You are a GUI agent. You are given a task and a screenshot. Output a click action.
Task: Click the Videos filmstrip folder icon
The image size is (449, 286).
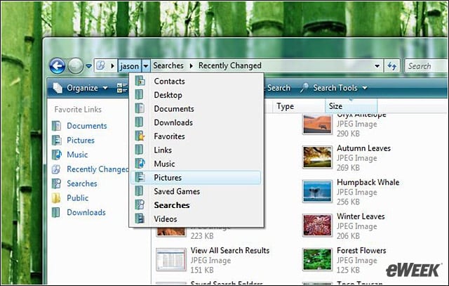[140, 219]
